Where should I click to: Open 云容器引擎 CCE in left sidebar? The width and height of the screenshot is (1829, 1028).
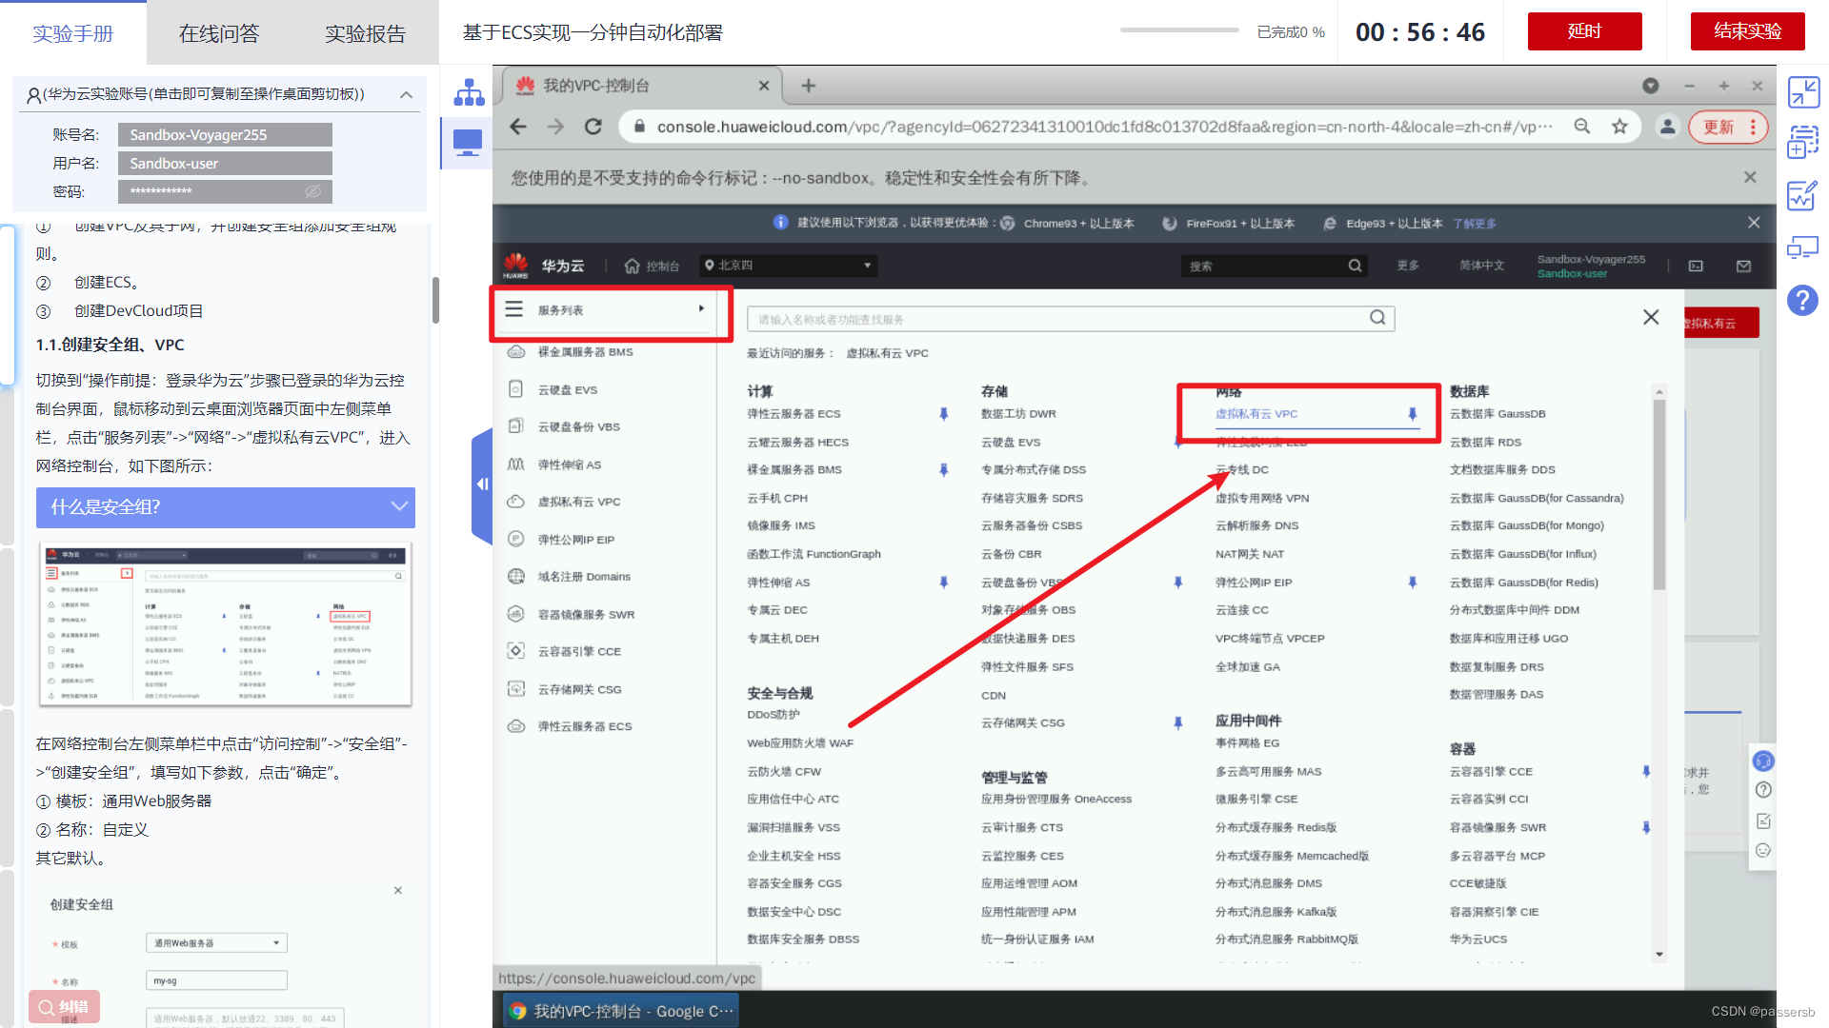click(x=578, y=652)
